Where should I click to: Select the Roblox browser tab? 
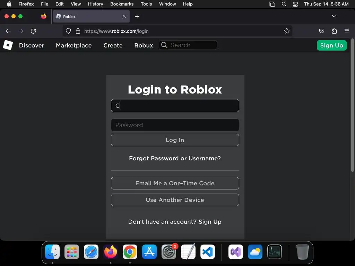(x=91, y=16)
